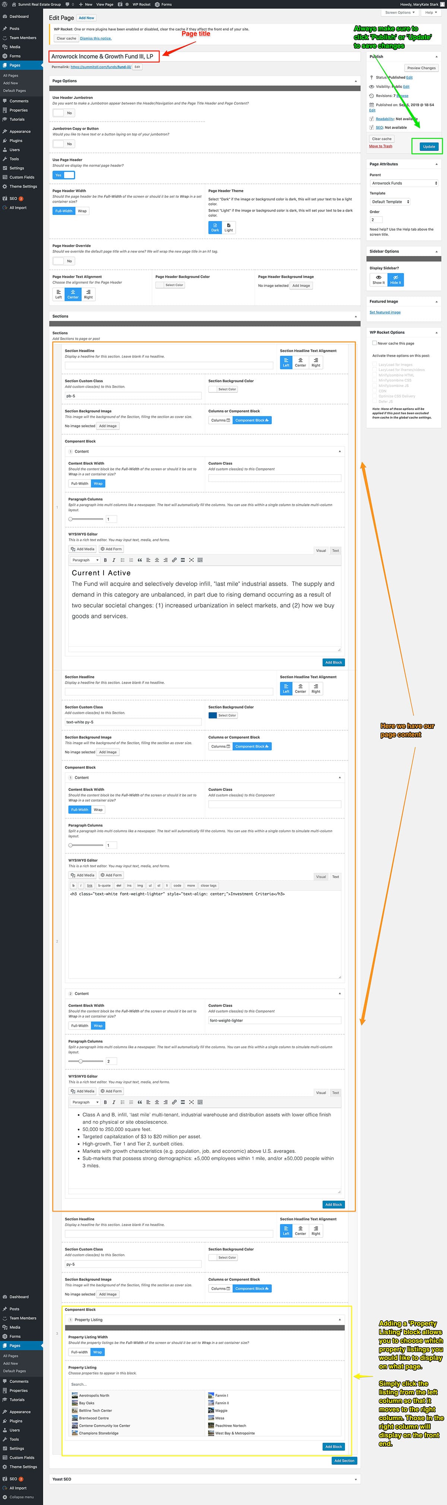Align text center in Current | Active editor toolbar

pos(156,560)
